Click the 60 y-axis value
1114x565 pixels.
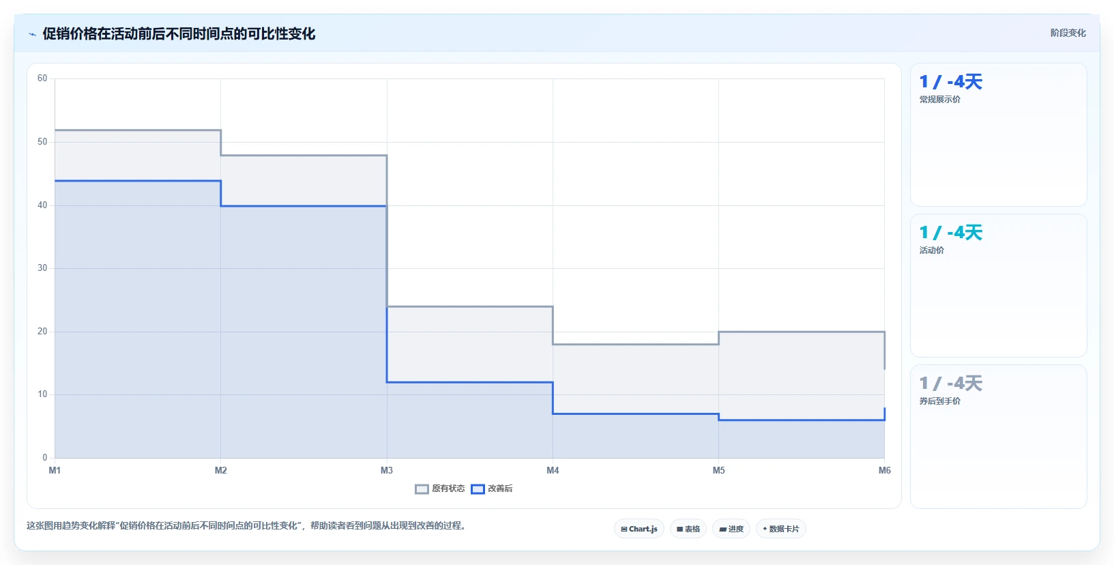pyautogui.click(x=42, y=78)
